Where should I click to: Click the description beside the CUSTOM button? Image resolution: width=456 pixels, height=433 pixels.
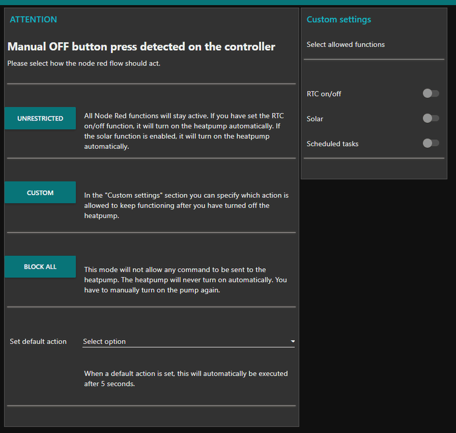click(x=186, y=205)
